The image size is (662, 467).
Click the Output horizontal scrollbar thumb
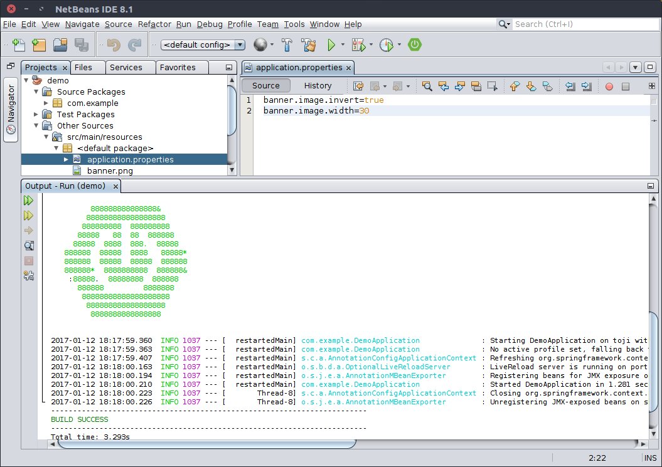click(207, 444)
